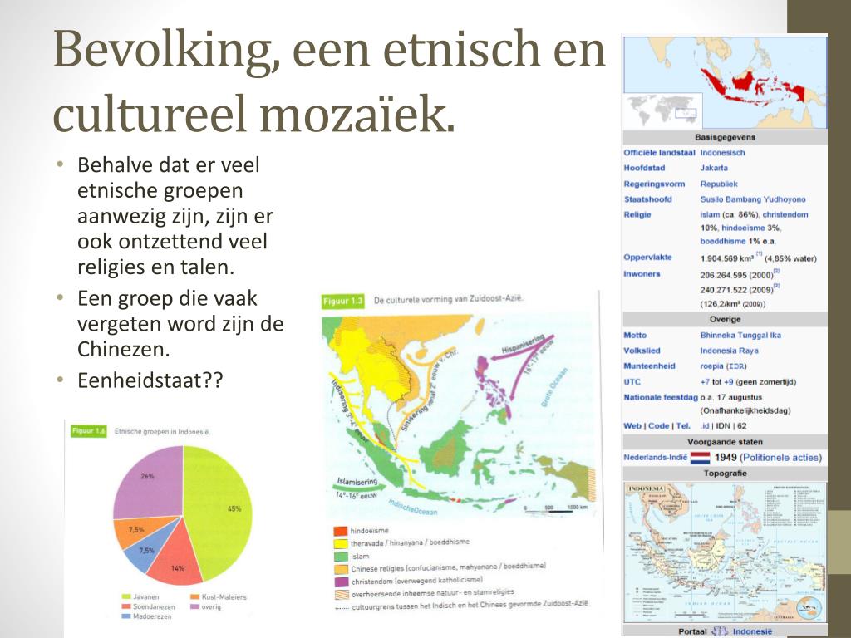This screenshot has height=638, width=851.
Task: Click the Dutch flag icon
Action: click(700, 458)
